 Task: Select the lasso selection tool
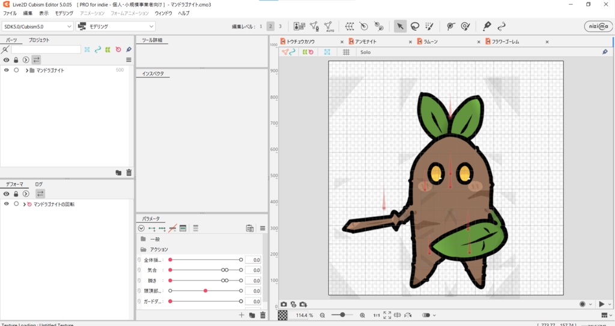click(x=414, y=26)
